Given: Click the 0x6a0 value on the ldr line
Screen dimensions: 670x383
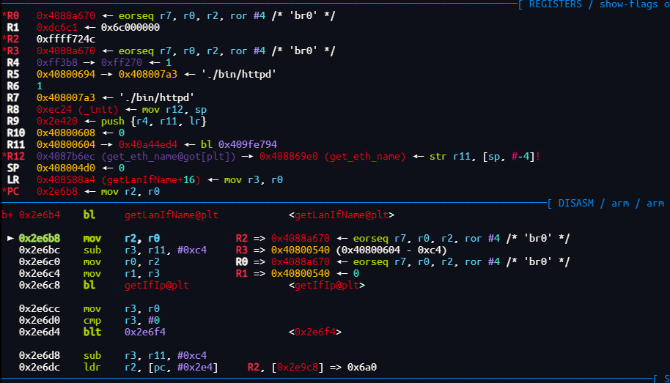Looking at the screenshot, I should coord(362,367).
